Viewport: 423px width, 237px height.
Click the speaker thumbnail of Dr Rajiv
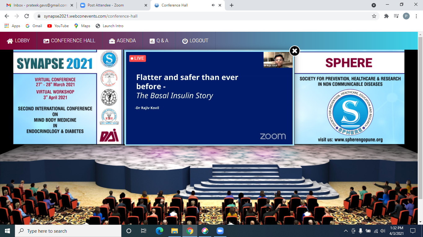point(278,60)
